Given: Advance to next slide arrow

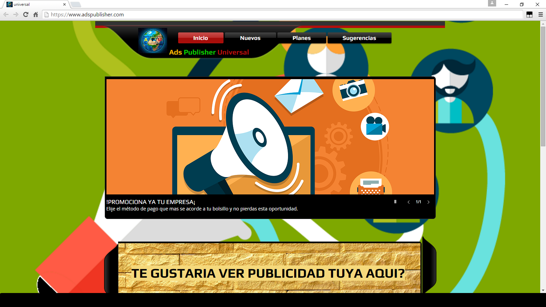Looking at the screenshot, I should (428, 202).
